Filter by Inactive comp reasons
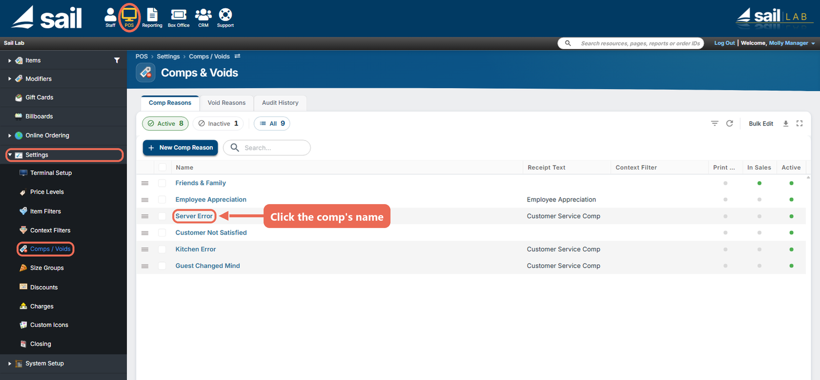820x380 pixels. coord(219,124)
